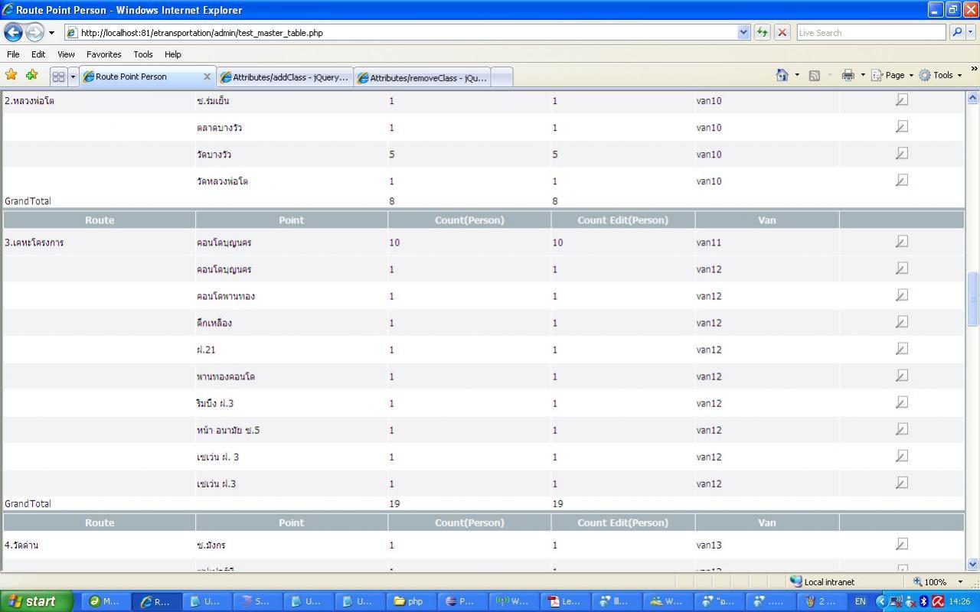Click the Quick Tabs icon
The height and width of the screenshot is (612, 980).
click(58, 77)
